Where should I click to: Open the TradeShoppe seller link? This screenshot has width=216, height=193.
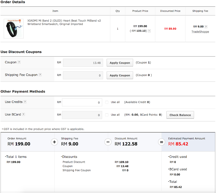click(x=200, y=31)
